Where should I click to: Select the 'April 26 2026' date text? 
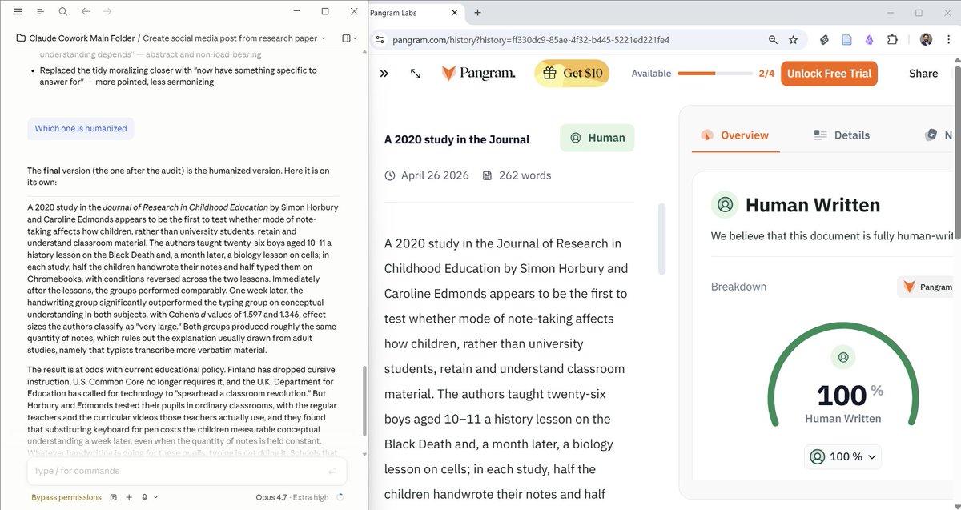click(x=435, y=175)
